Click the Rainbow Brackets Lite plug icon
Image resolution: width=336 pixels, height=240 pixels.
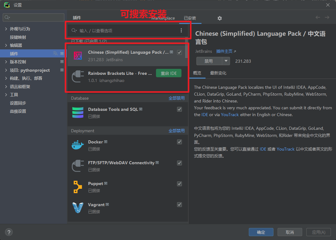78,77
